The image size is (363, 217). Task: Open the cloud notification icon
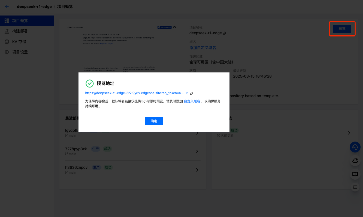point(355,161)
